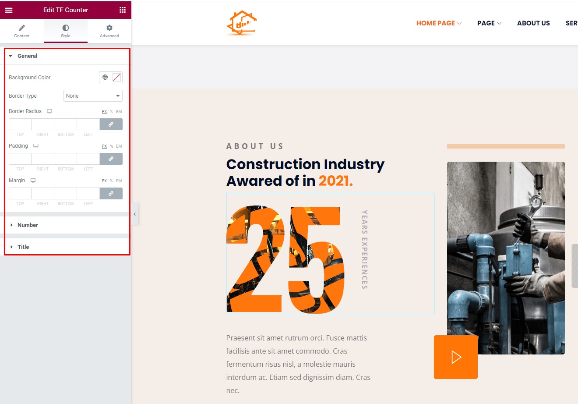The image size is (578, 404).
Task: Select % unit for Padding
Action: [112, 146]
